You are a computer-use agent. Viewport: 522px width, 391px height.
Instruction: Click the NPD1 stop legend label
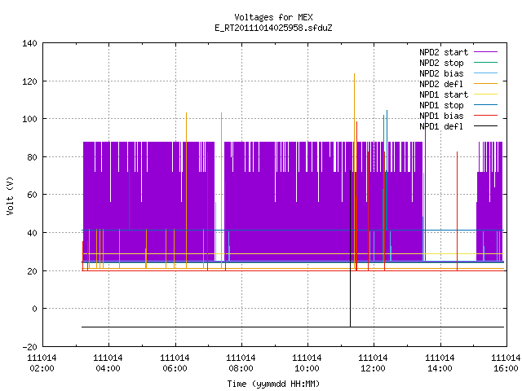pos(441,105)
